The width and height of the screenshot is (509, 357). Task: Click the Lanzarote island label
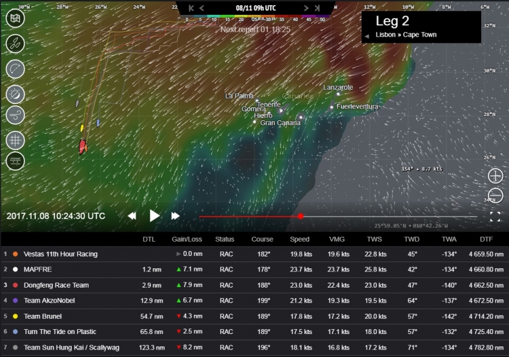tap(338, 87)
